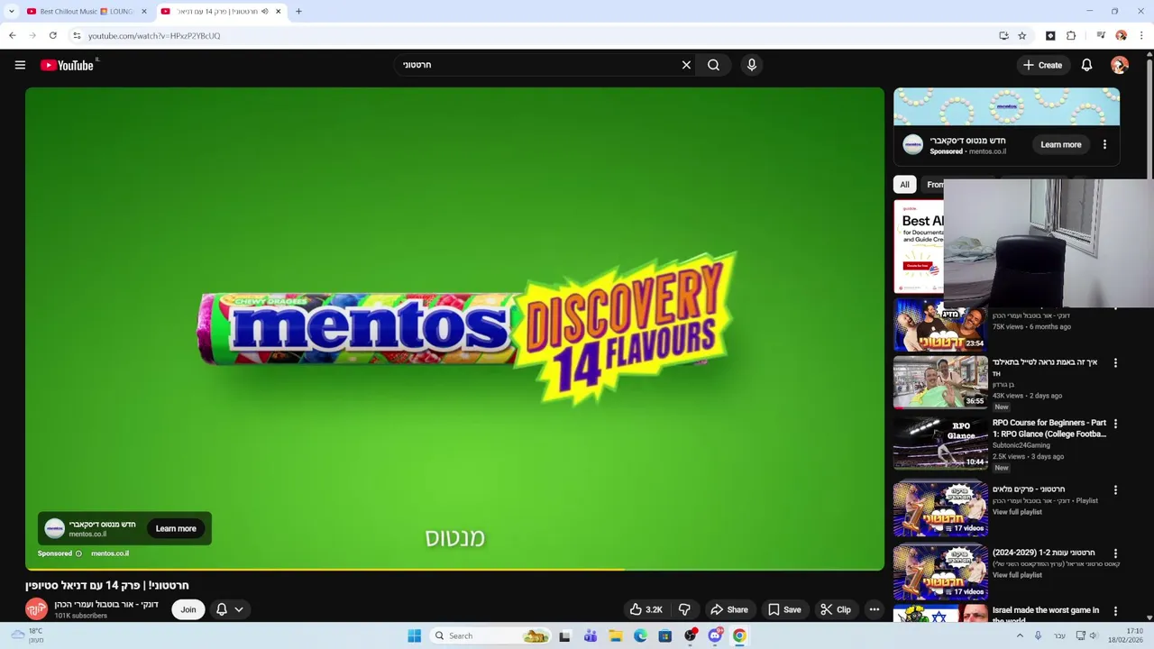Open a new browser tab
The image size is (1154, 649).
click(x=298, y=12)
